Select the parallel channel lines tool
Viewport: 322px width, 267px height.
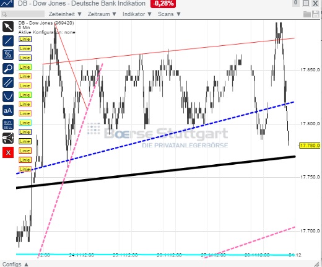pyautogui.click(x=8, y=82)
